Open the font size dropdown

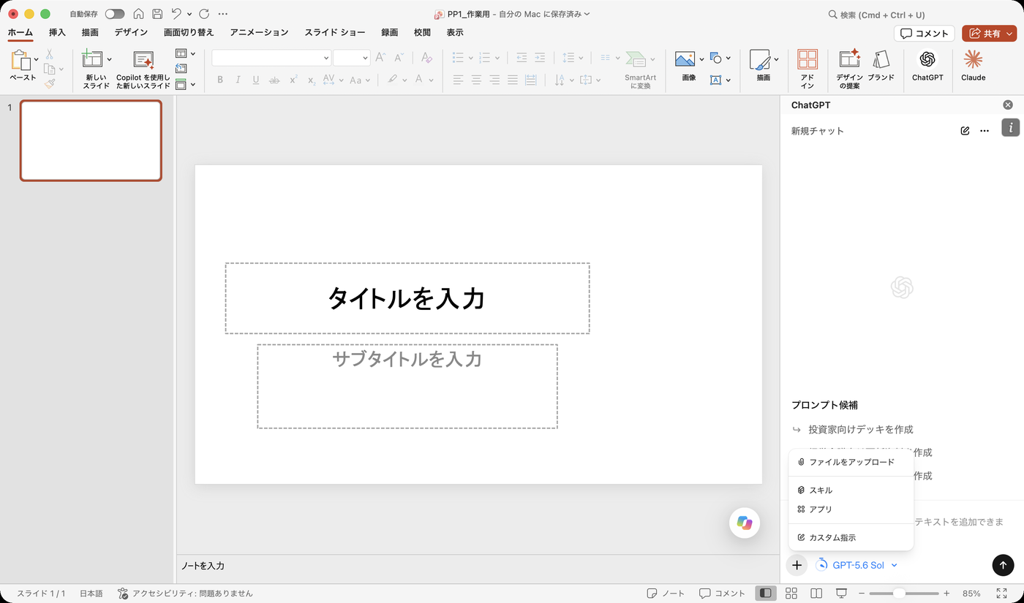[x=365, y=58]
